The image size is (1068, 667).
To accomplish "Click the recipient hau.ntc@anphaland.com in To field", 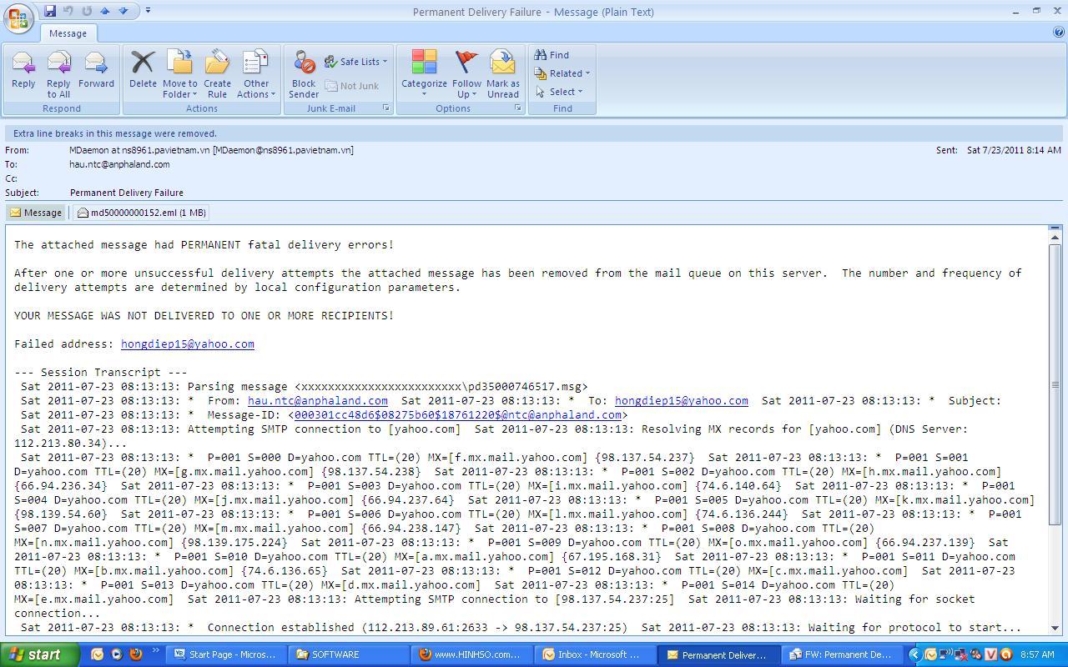I will 119,164.
